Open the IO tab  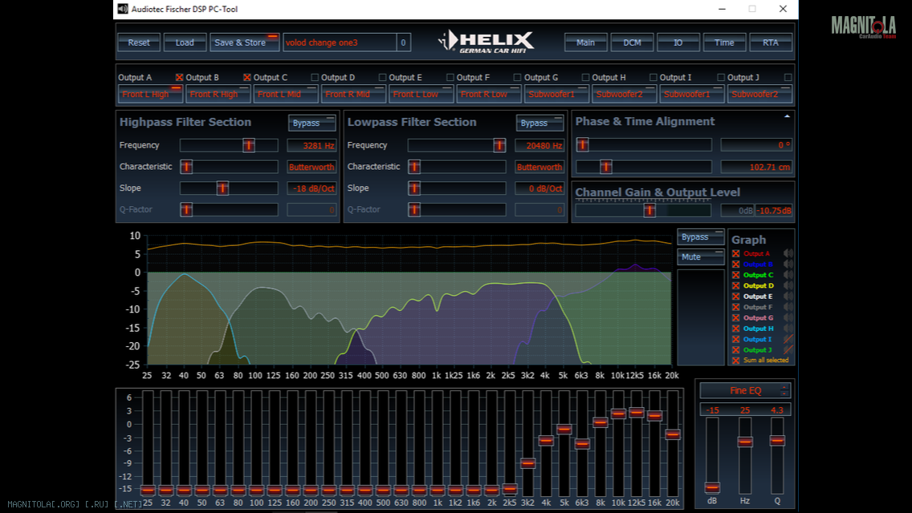678,42
